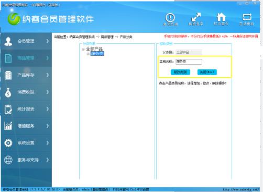263x192 pixels.
Task: Click the exclamation-mark circle icon in header
Action: click(170, 18)
